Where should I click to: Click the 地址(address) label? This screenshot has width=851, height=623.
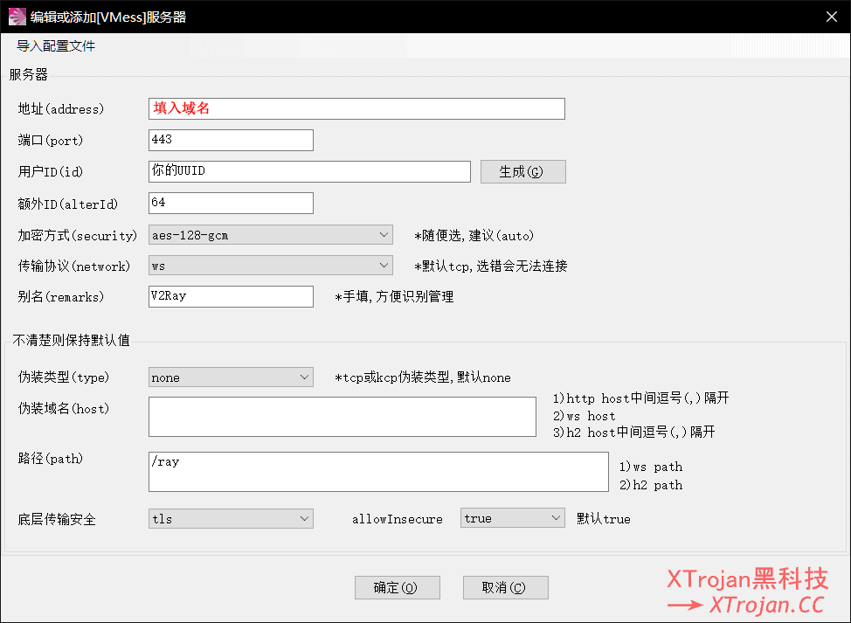(61, 109)
